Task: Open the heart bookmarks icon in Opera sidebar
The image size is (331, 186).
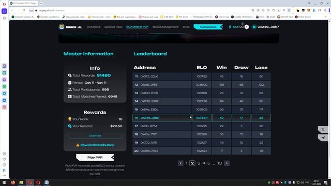Action: pyautogui.click(x=4, y=159)
